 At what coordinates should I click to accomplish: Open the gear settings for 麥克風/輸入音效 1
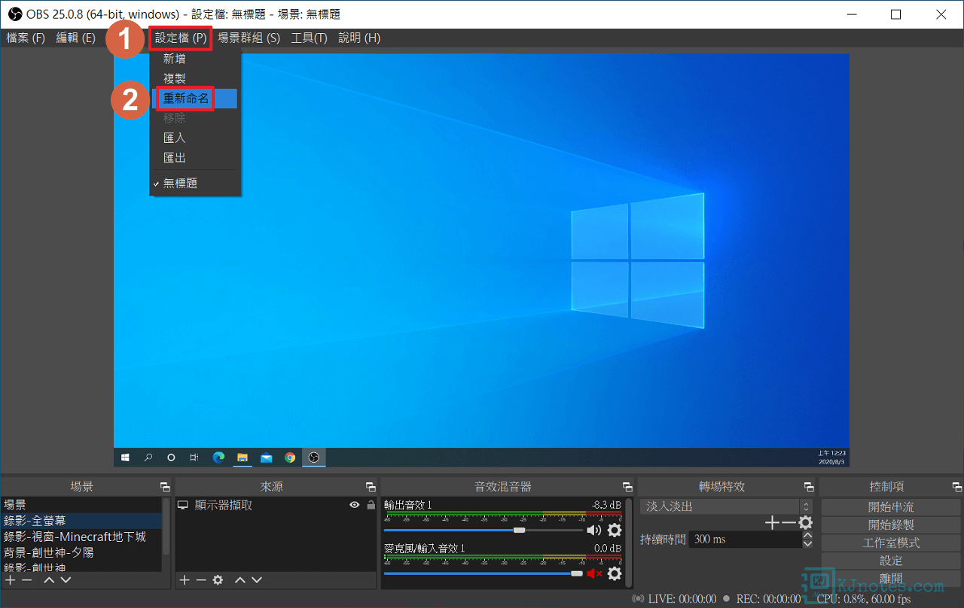(615, 573)
